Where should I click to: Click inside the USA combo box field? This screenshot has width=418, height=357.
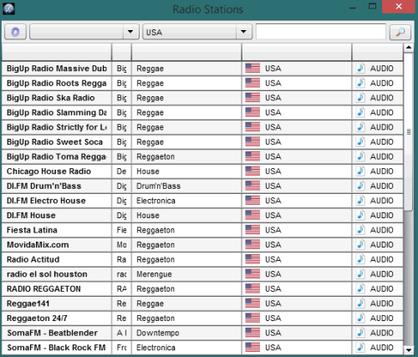tap(190, 32)
